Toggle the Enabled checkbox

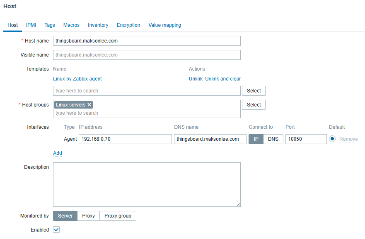[56, 230]
